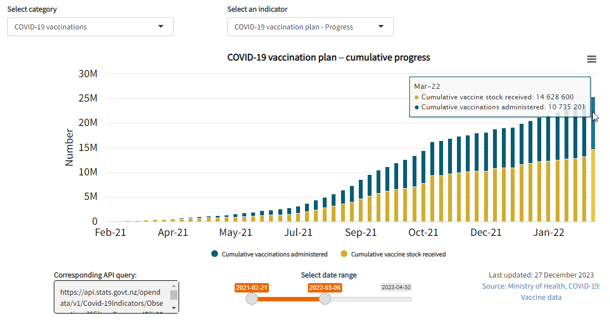Click the yellow legend circle marker
Image resolution: width=610 pixels, height=323 pixels.
pos(344,254)
